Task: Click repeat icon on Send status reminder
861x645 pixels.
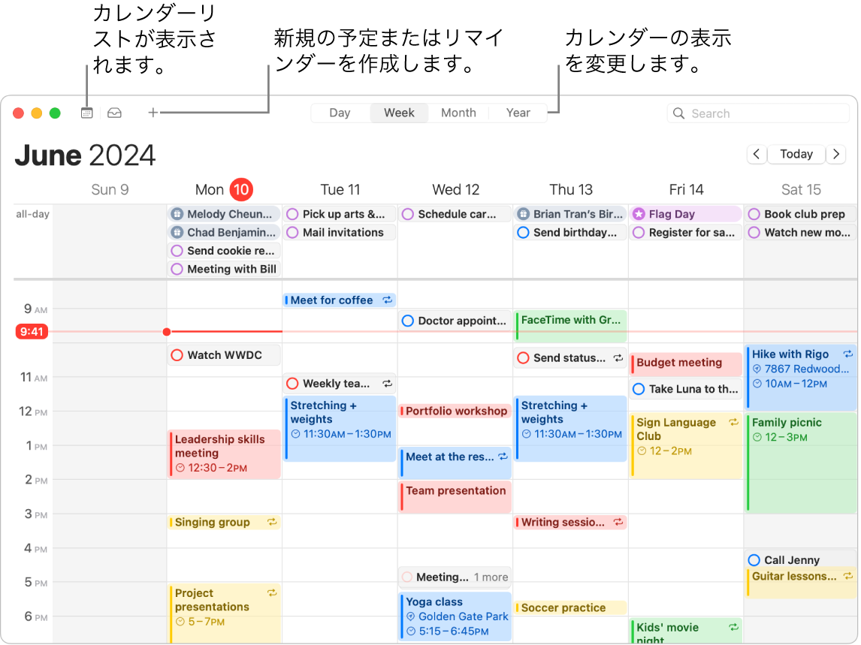Action: (618, 358)
